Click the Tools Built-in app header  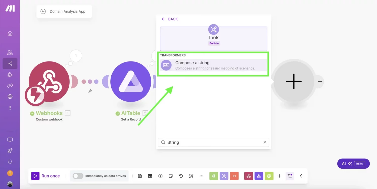[214, 39]
